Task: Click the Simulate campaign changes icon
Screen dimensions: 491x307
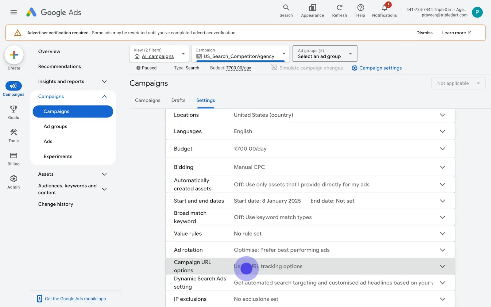Action: 274,67
